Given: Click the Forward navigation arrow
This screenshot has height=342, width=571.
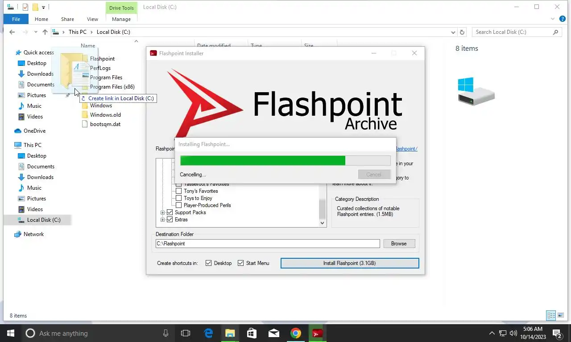Looking at the screenshot, I should point(25,32).
